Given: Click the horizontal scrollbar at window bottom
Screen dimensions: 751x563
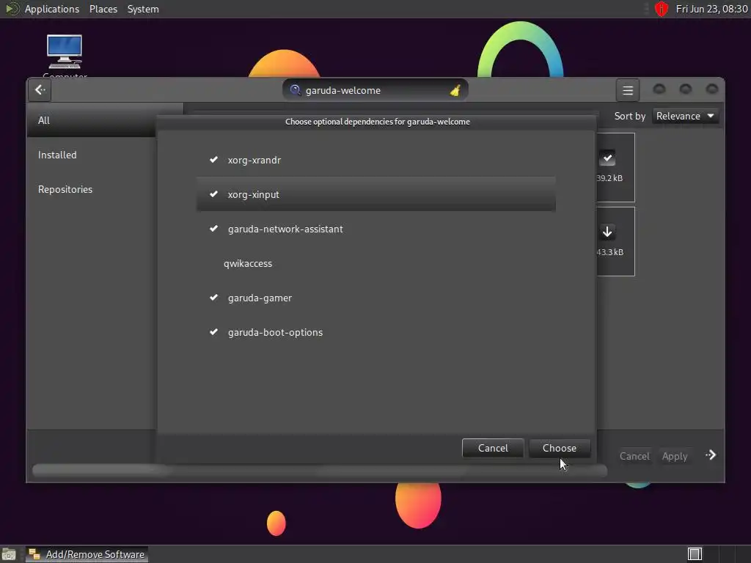Looking at the screenshot, I should [320, 471].
